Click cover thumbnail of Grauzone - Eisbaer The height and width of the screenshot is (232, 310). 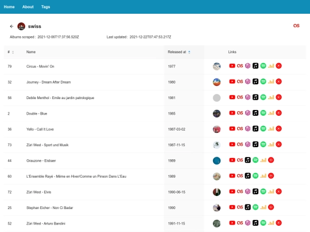pos(216,160)
